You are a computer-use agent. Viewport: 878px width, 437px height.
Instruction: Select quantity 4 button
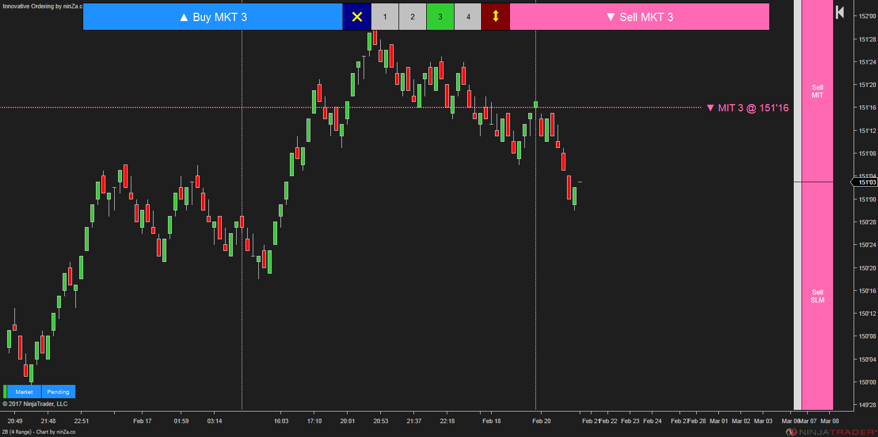pos(468,17)
